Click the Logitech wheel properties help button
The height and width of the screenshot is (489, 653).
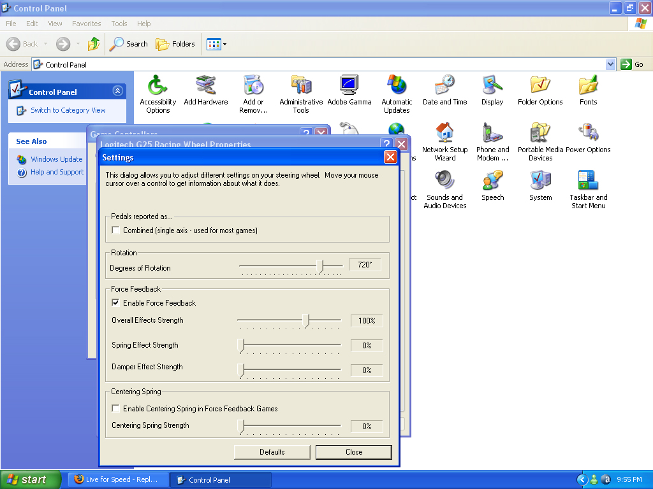(x=386, y=144)
